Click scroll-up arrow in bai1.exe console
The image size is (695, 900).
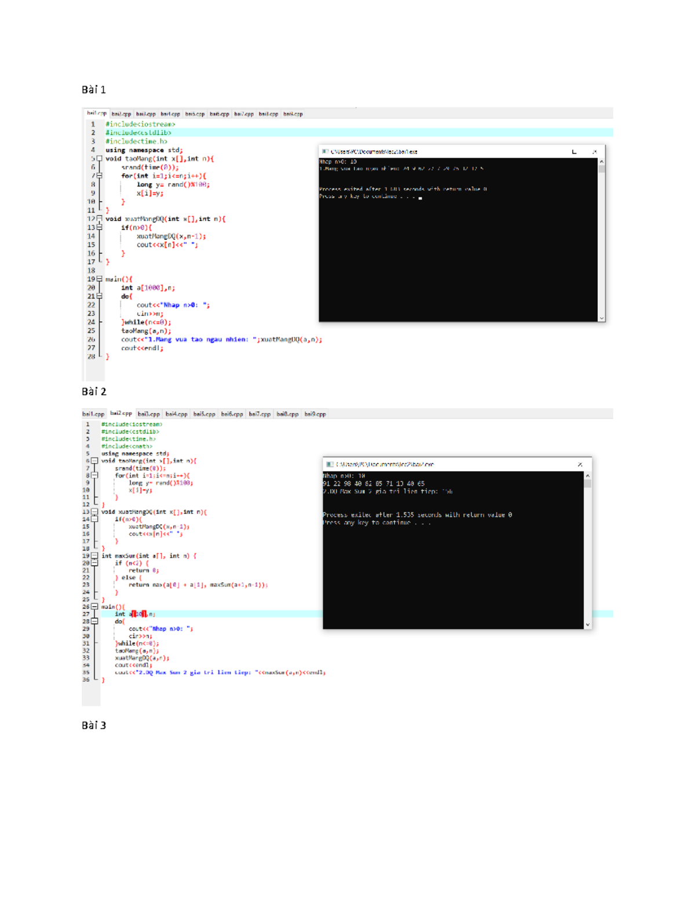(x=601, y=162)
